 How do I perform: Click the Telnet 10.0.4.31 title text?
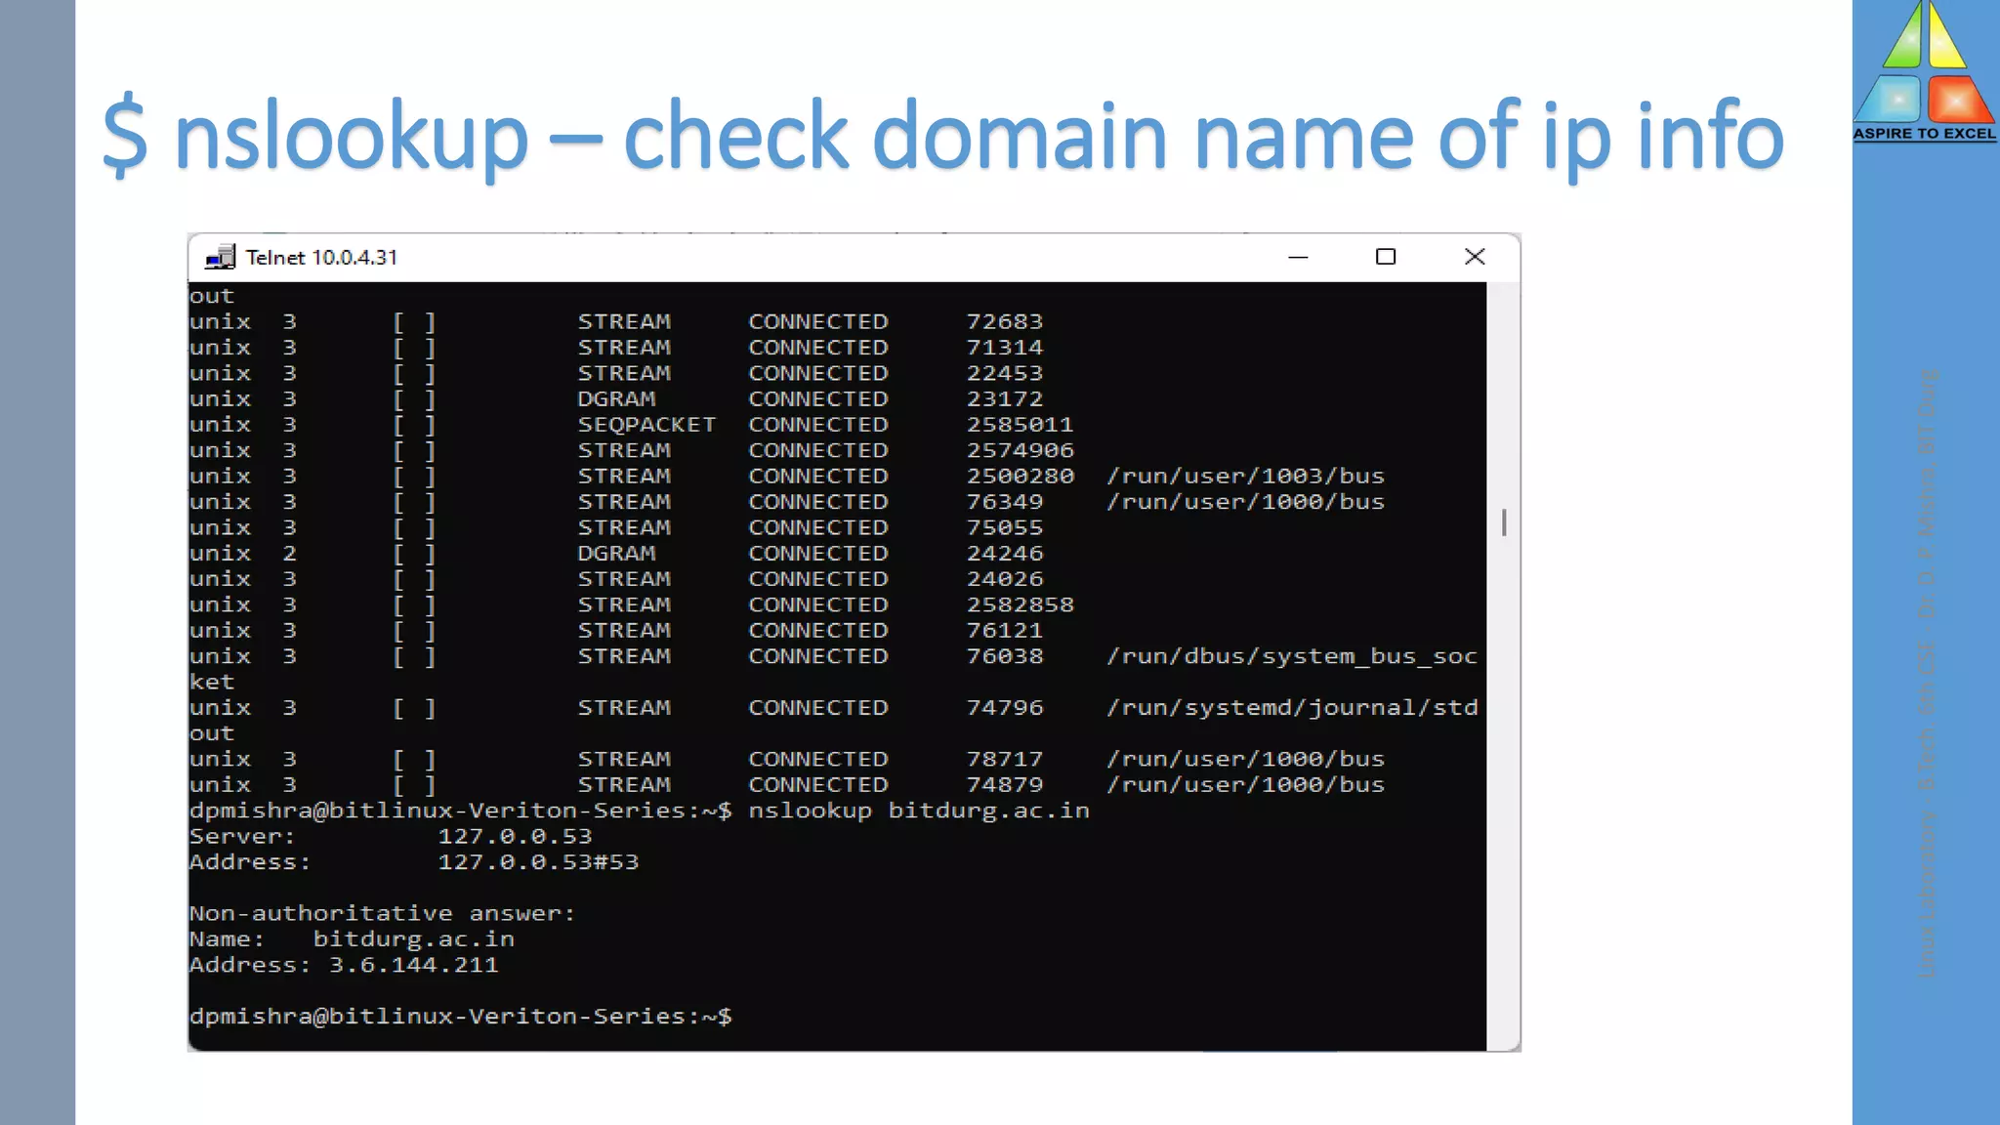[321, 257]
